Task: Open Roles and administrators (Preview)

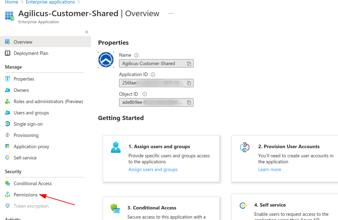Action: [48, 101]
